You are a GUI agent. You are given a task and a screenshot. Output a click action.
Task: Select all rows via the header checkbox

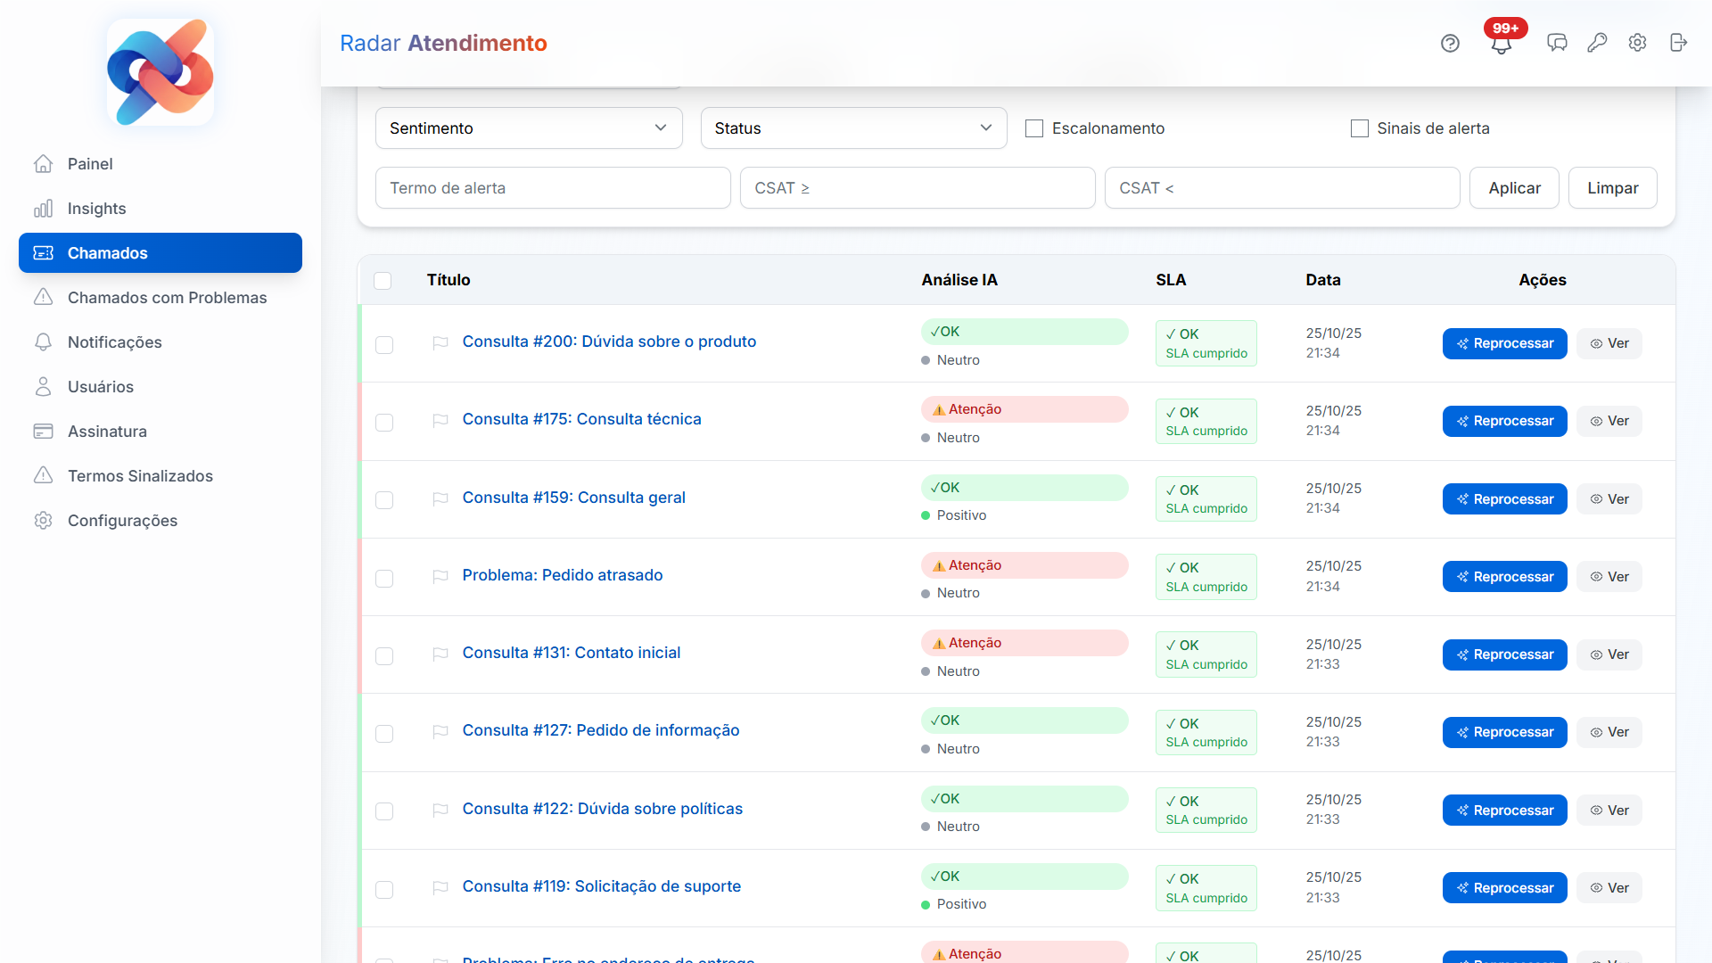tap(383, 280)
